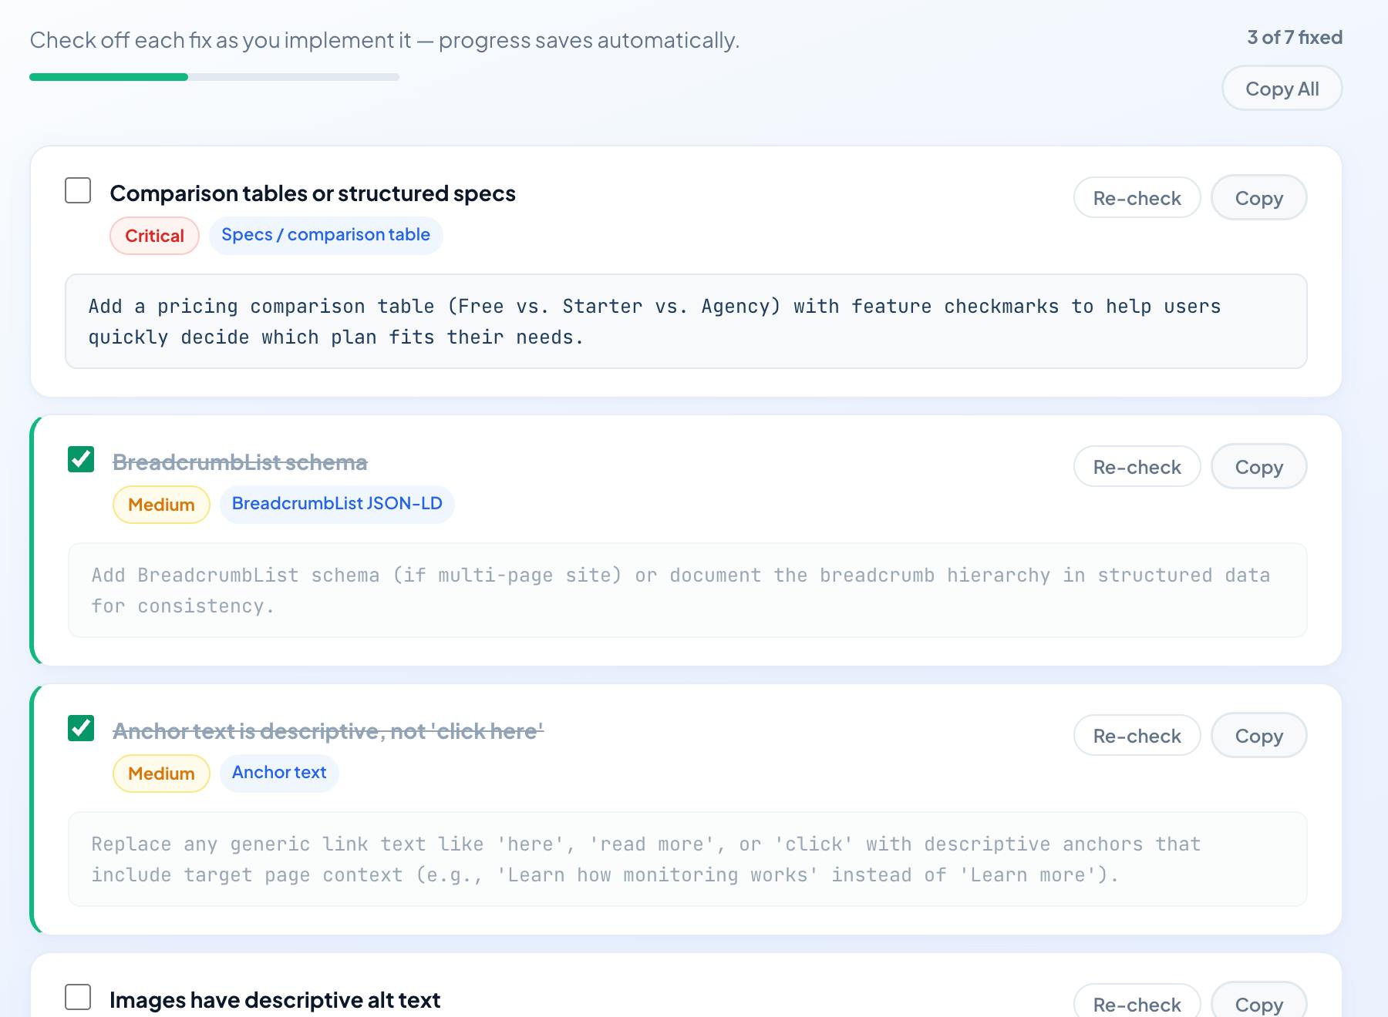
Task: Click the Medium badge under BreadcrumbList schema
Action: (x=161, y=505)
